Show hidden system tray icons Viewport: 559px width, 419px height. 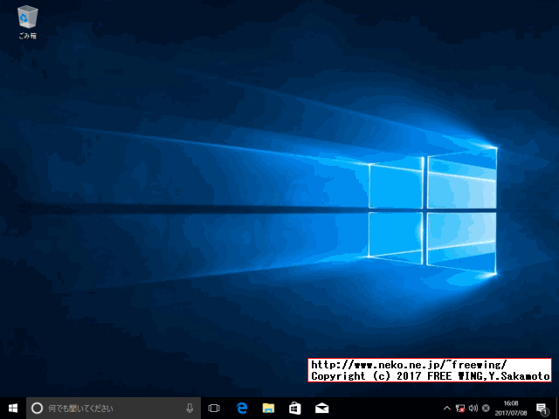(x=446, y=408)
